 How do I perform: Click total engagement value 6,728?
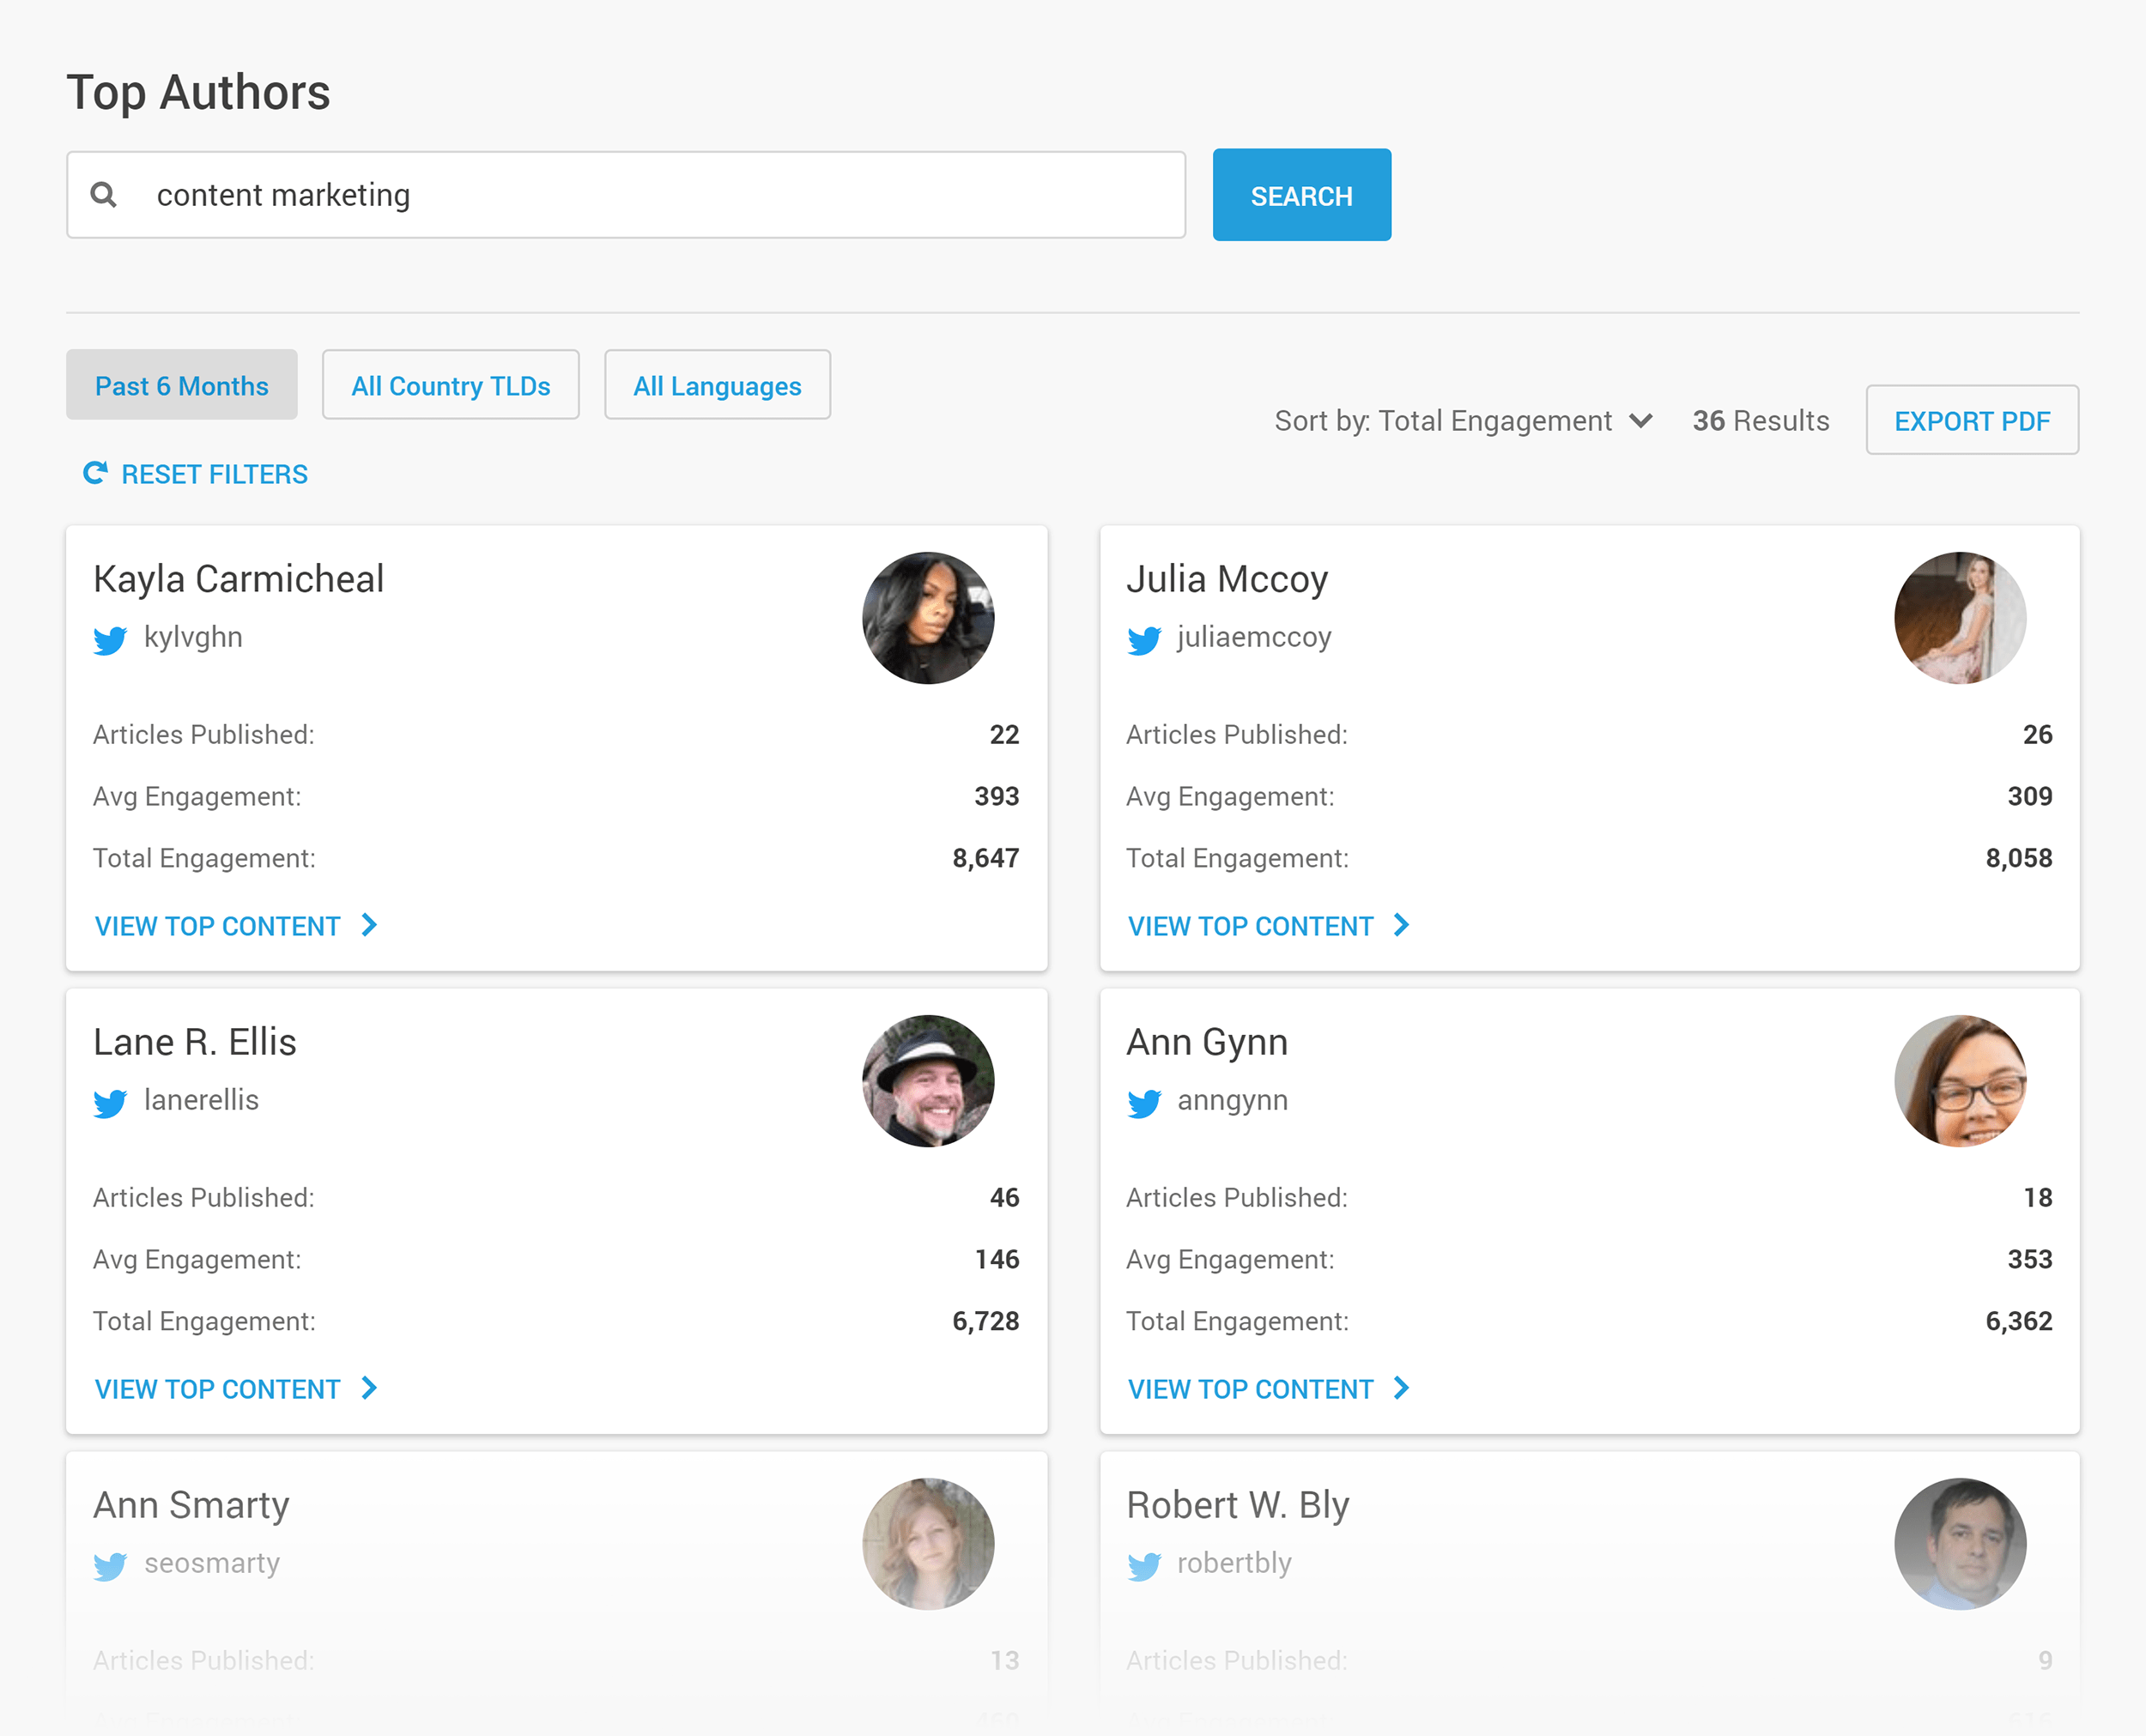(985, 1321)
